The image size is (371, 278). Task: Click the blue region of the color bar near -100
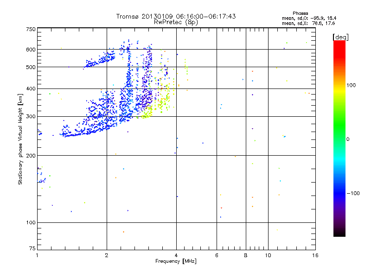(339, 193)
